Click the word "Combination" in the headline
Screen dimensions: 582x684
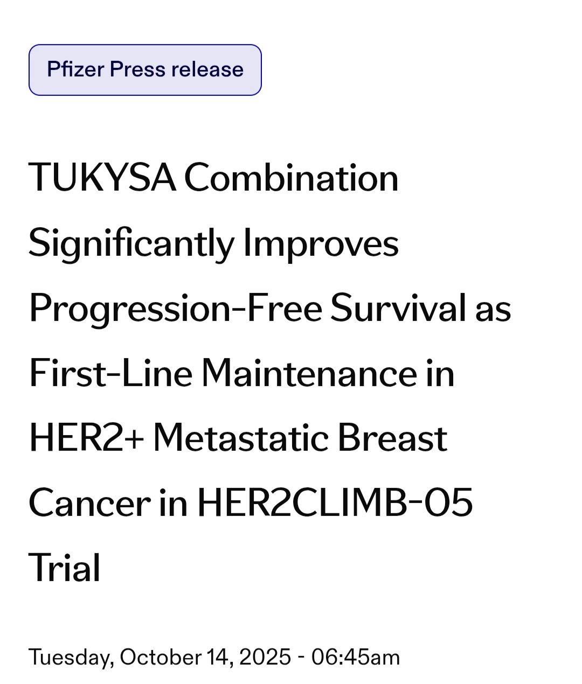click(291, 177)
